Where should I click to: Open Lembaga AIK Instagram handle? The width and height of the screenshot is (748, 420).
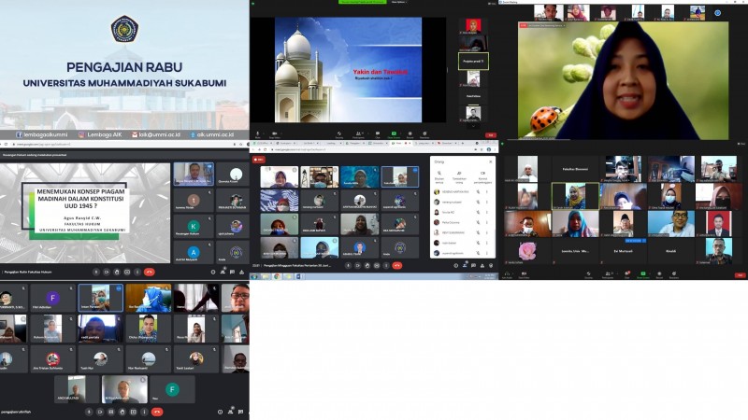click(x=103, y=134)
